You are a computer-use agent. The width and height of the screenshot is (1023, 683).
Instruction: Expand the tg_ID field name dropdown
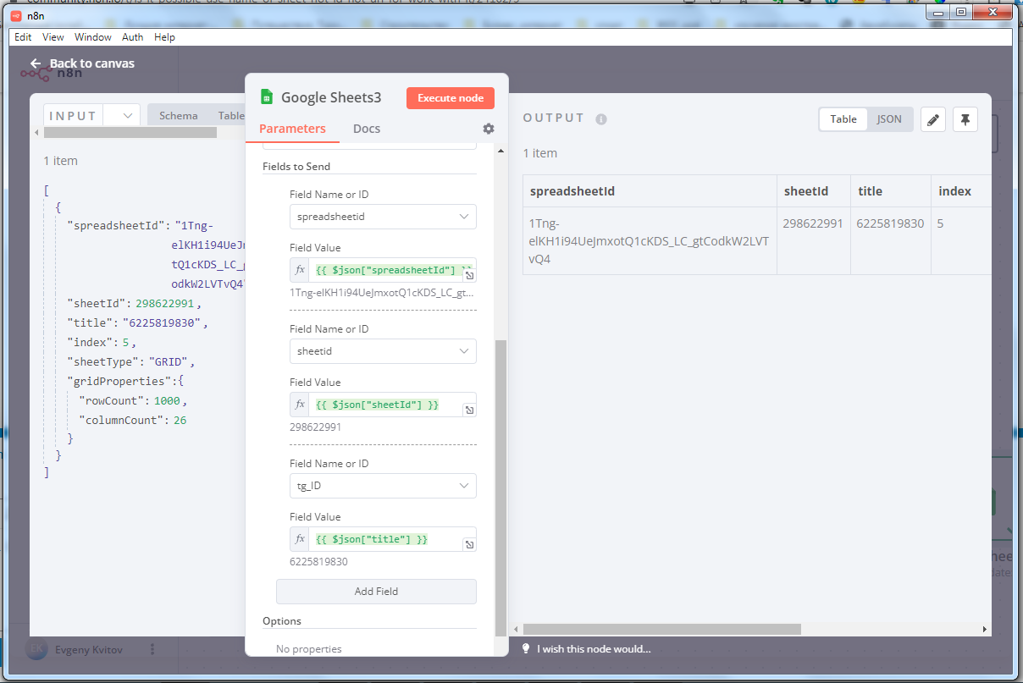click(383, 486)
